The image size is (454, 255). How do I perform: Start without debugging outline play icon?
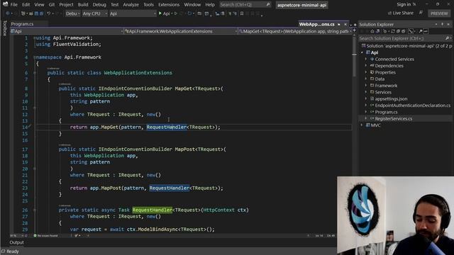[176, 13]
